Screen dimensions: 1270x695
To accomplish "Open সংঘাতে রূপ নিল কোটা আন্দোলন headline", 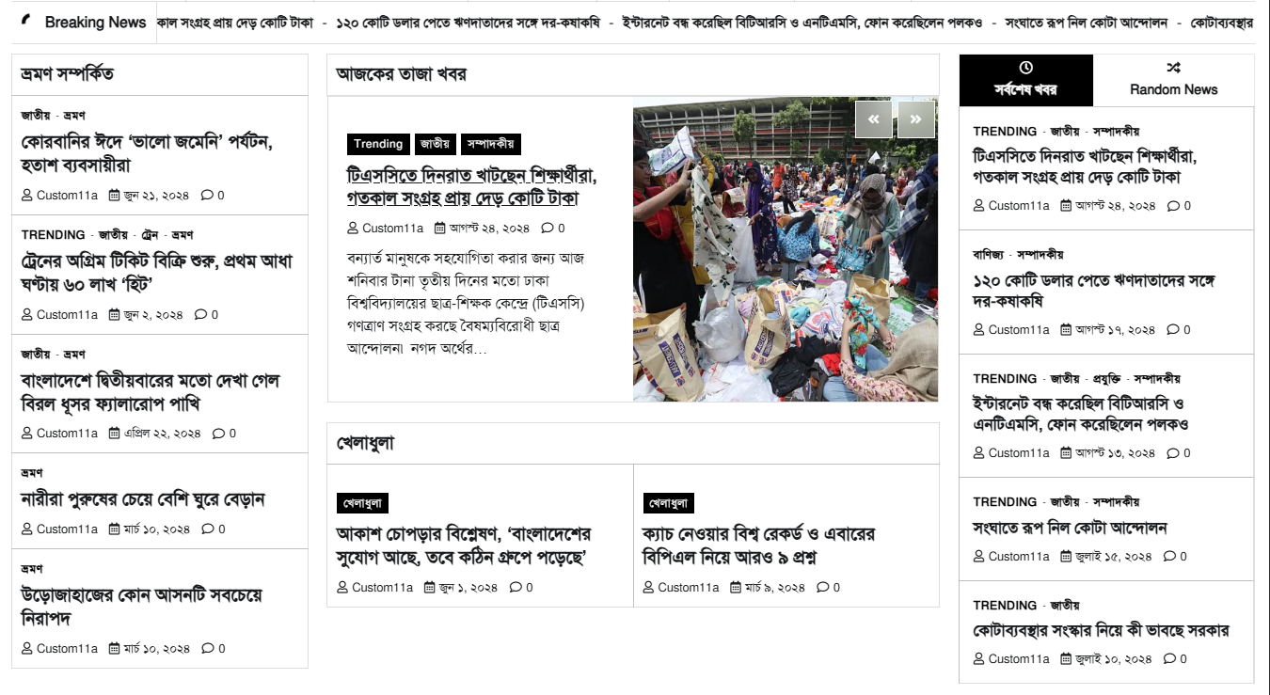I will 1070,528.
